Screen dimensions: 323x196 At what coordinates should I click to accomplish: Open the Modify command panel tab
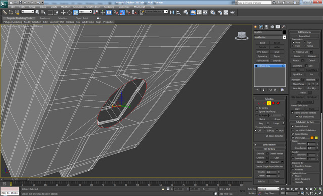[x=261, y=27]
